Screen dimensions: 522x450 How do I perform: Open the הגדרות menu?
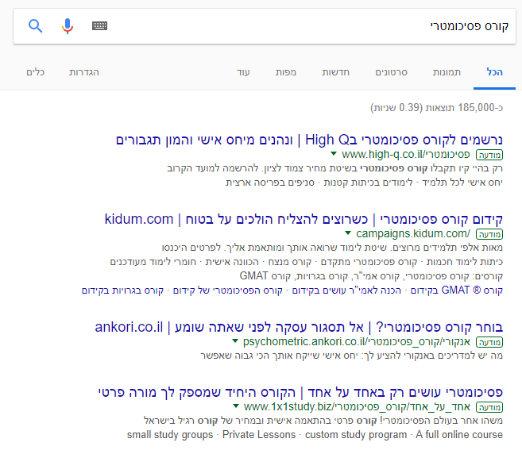(84, 72)
